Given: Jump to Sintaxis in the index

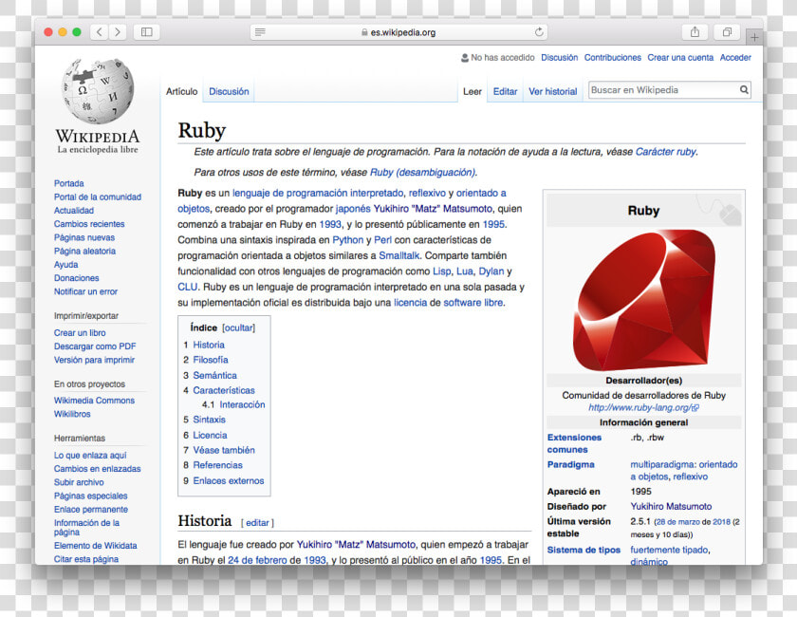Looking at the screenshot, I should tap(209, 420).
